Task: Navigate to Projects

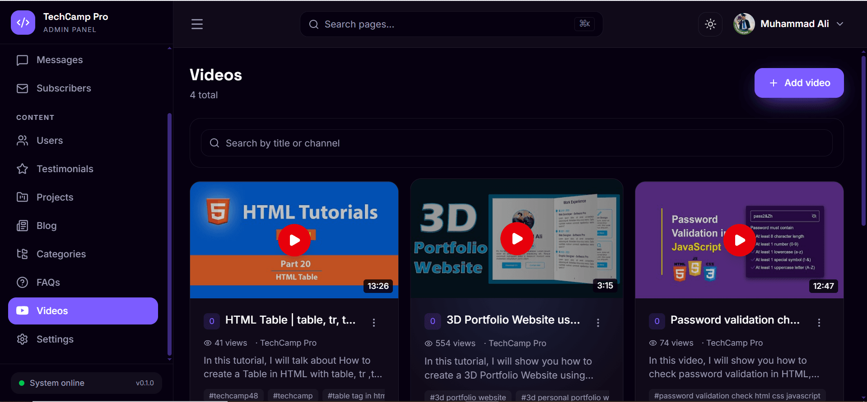Action: coord(83,197)
